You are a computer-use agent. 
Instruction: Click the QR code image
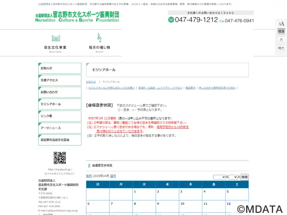[x=60, y=158]
